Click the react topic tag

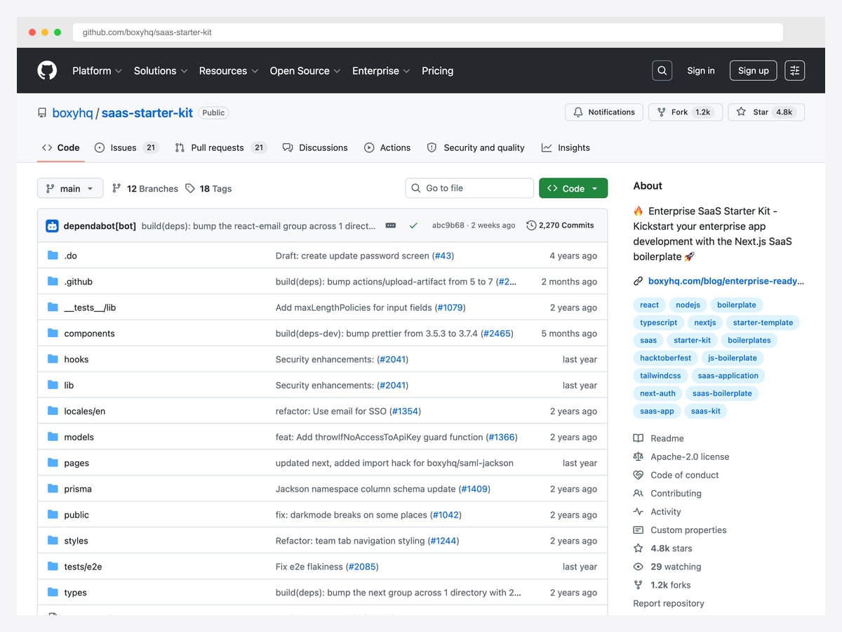[650, 305]
